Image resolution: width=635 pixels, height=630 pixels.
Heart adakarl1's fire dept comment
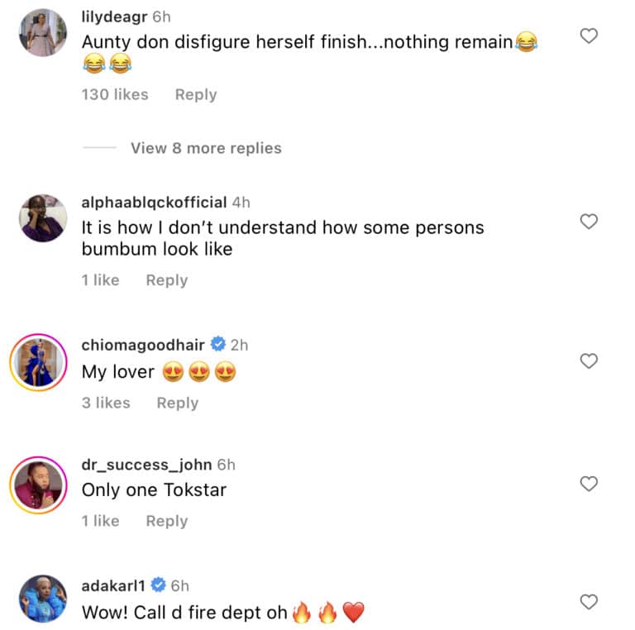coord(589,602)
